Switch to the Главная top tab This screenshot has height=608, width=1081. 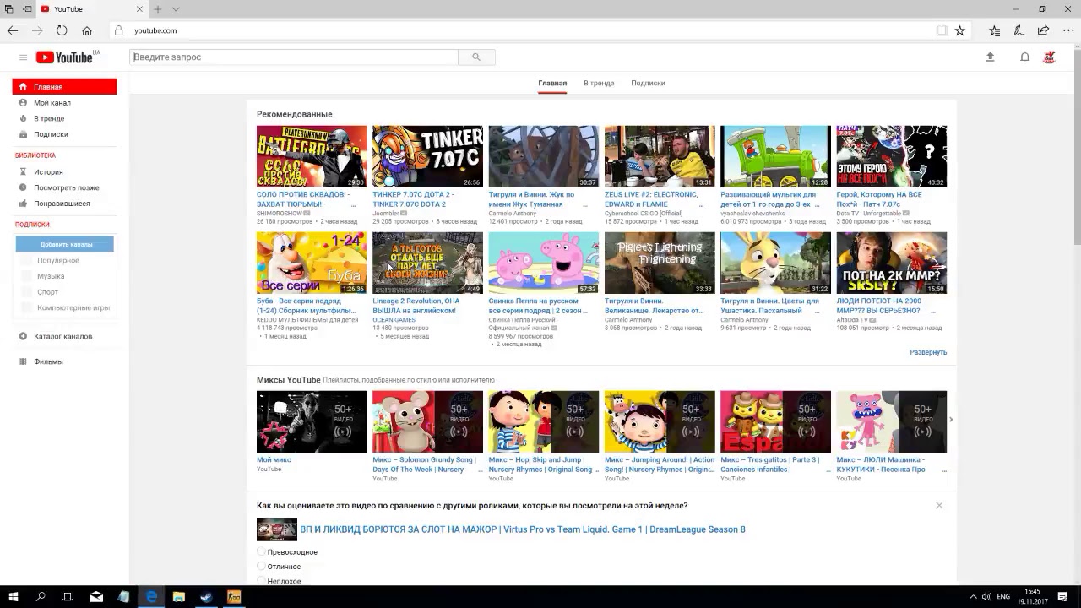point(552,84)
